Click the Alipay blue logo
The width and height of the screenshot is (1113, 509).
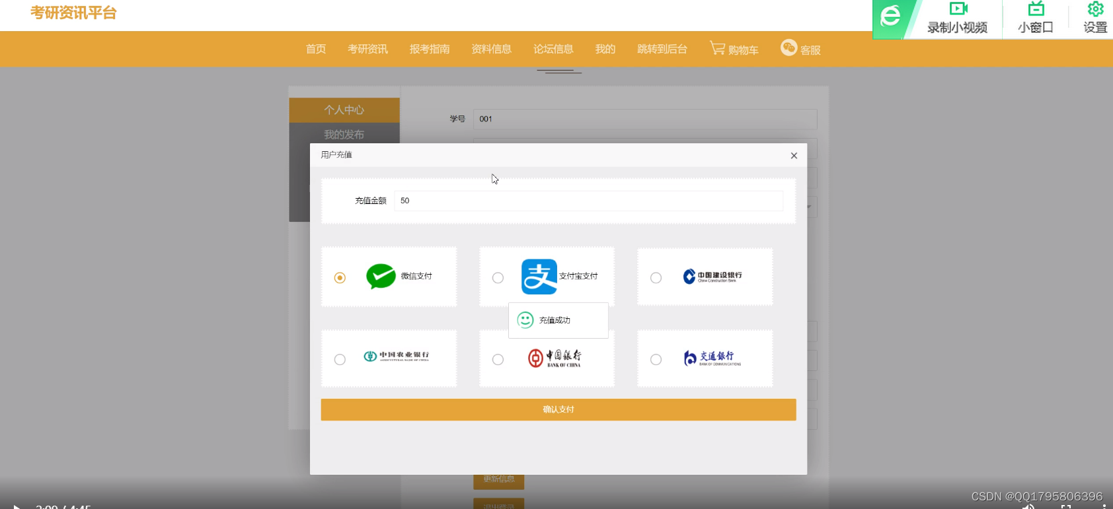point(539,277)
